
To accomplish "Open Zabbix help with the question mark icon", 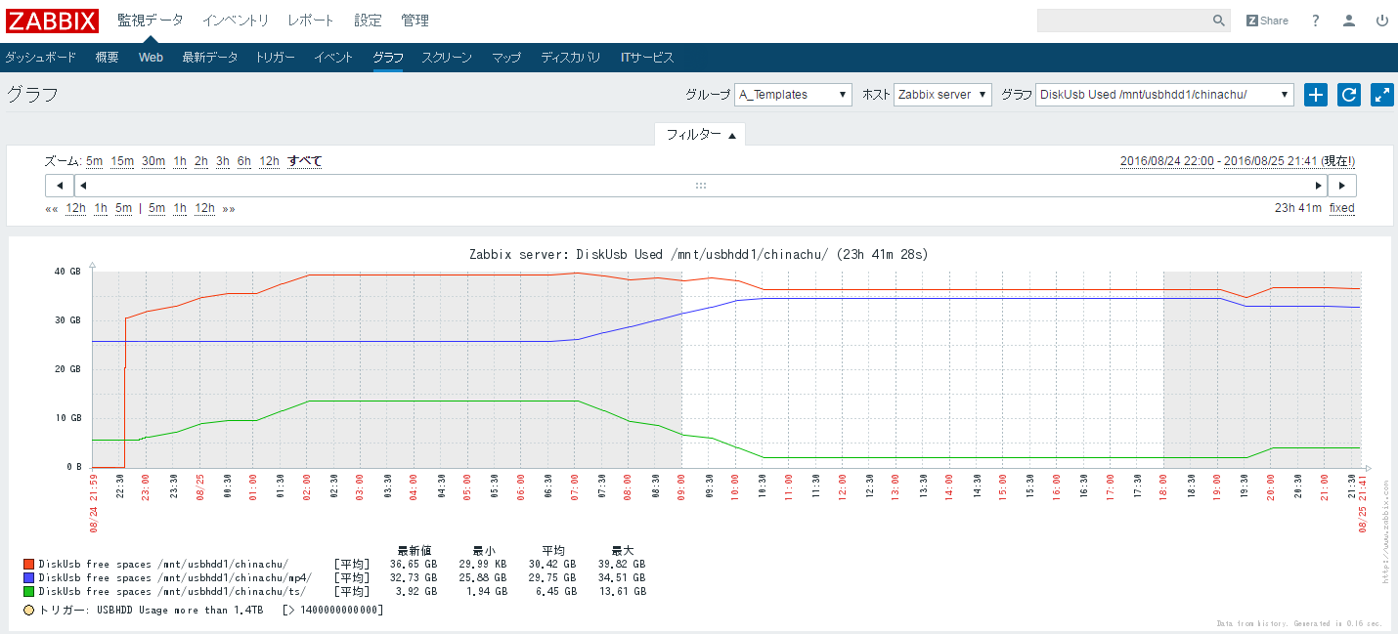I will 1315,20.
